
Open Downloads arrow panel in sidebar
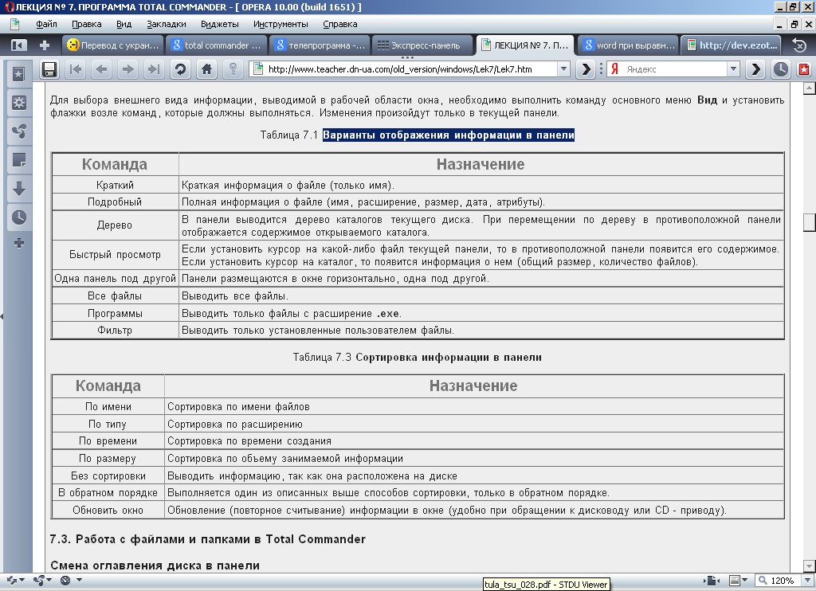[x=19, y=189]
